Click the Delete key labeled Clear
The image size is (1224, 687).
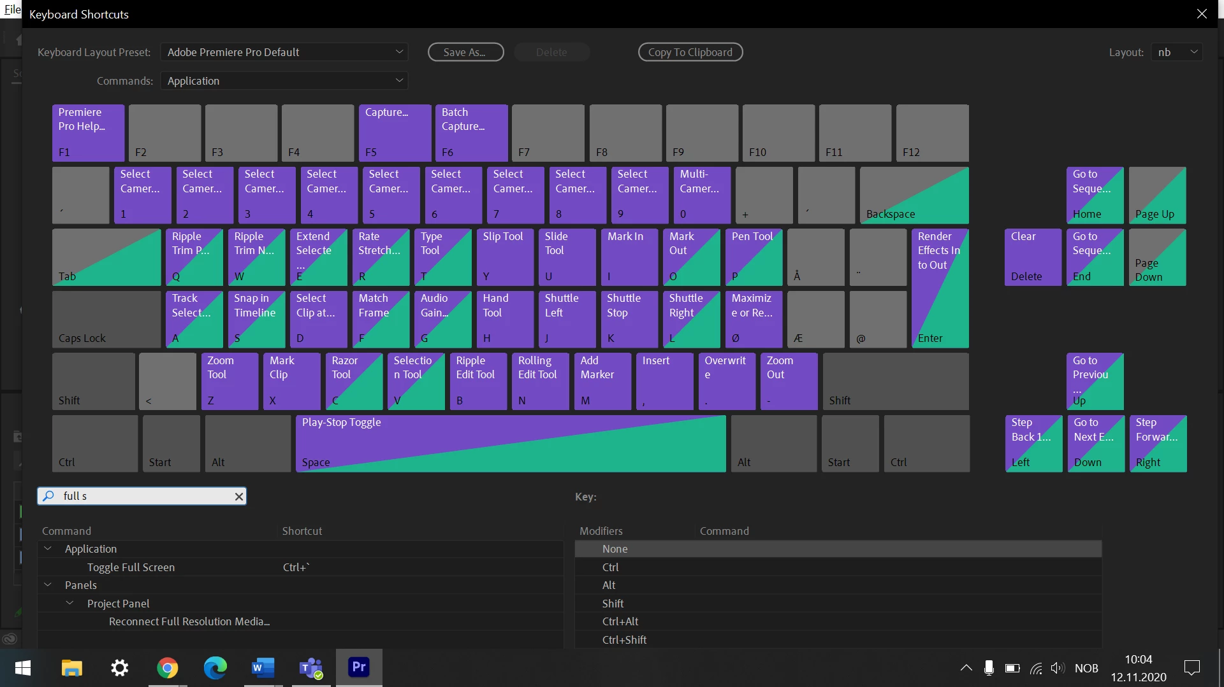(1033, 257)
